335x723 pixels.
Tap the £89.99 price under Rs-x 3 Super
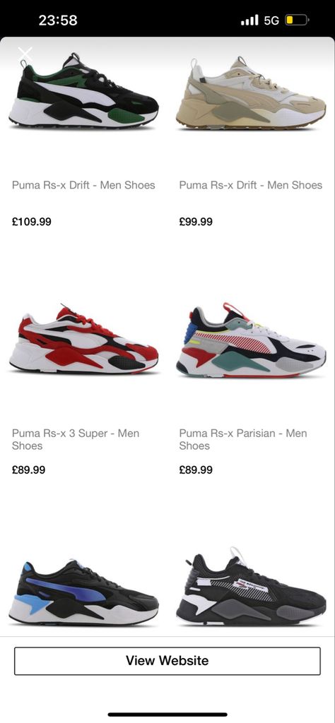(x=28, y=470)
